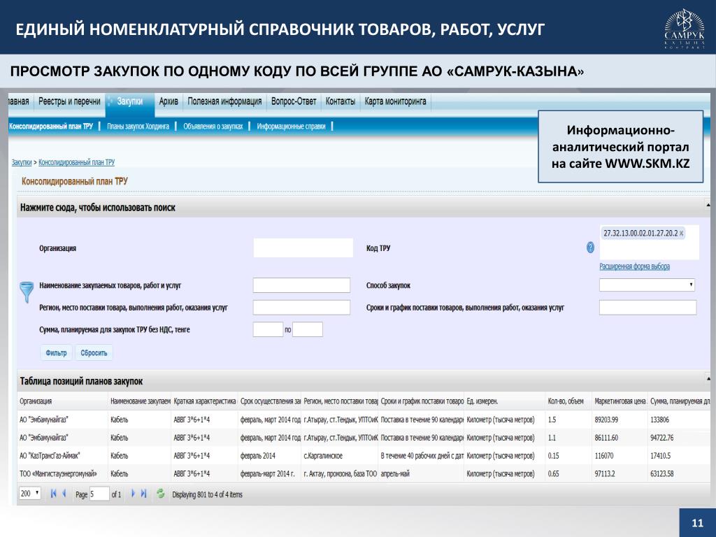Go to next page arrow icon
716x537 pixels.
133,494
